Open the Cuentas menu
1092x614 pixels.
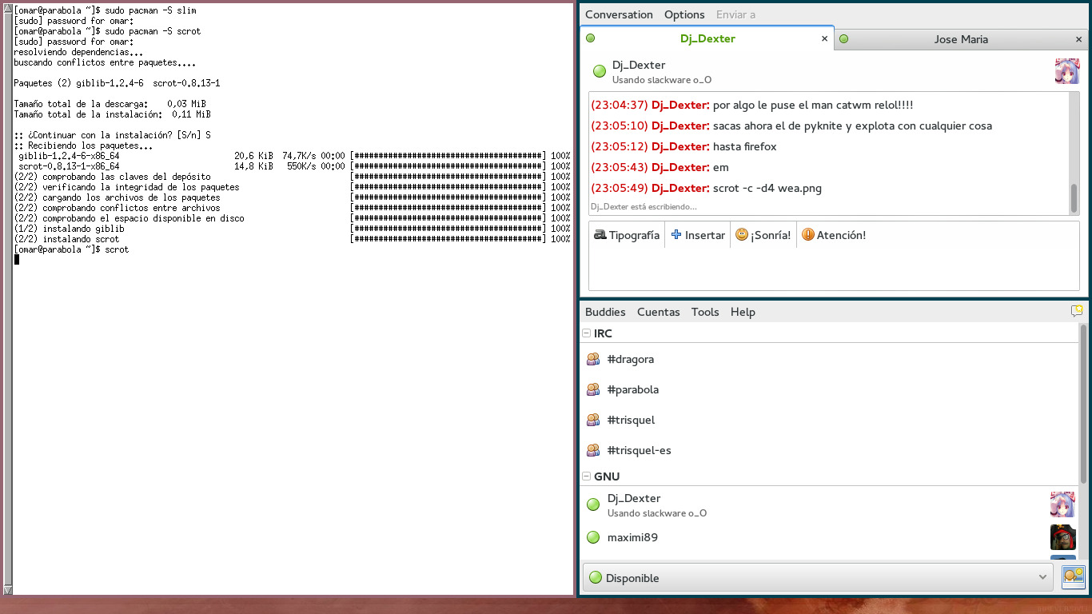click(659, 312)
